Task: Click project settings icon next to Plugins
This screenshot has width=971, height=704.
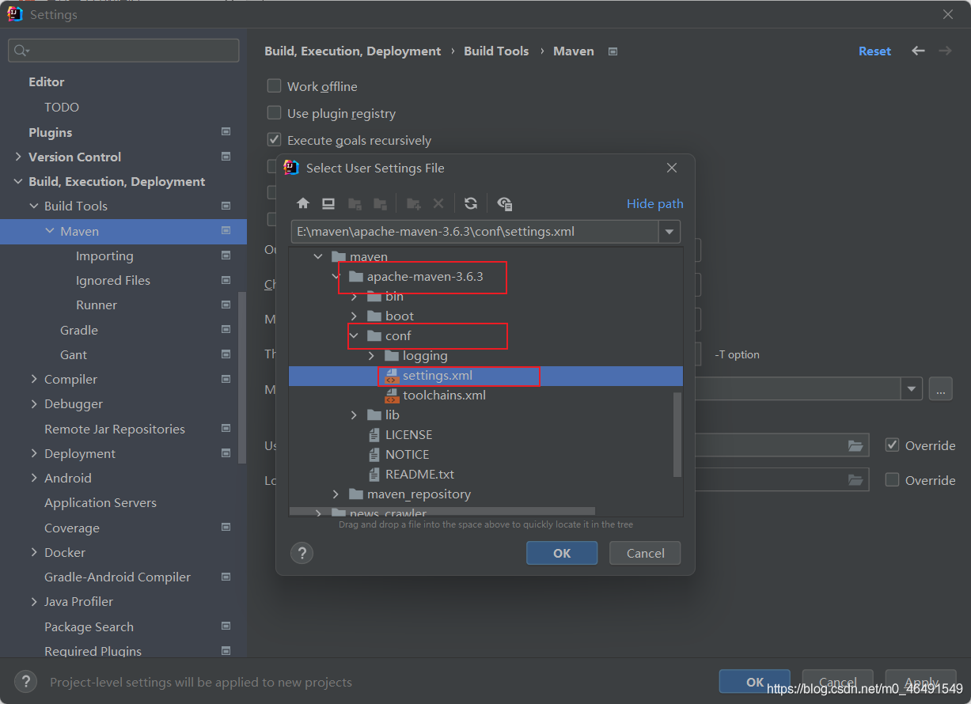Action: 226,132
